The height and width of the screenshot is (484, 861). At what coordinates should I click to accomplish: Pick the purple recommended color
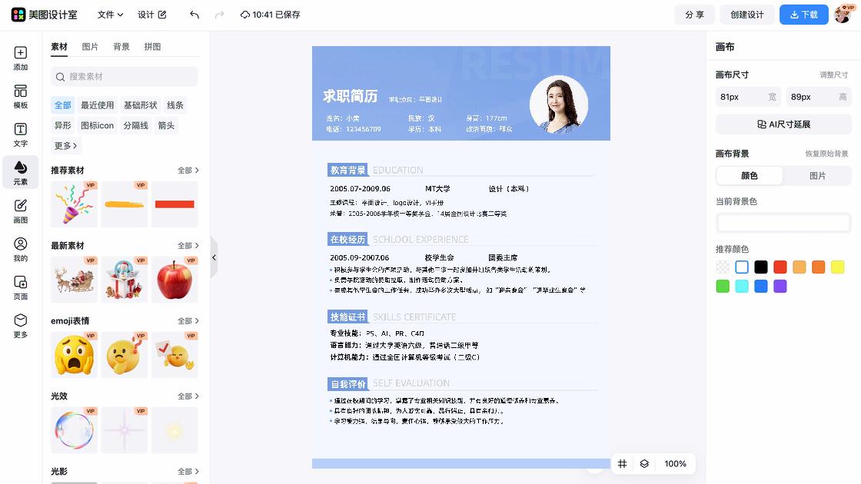[x=780, y=287]
